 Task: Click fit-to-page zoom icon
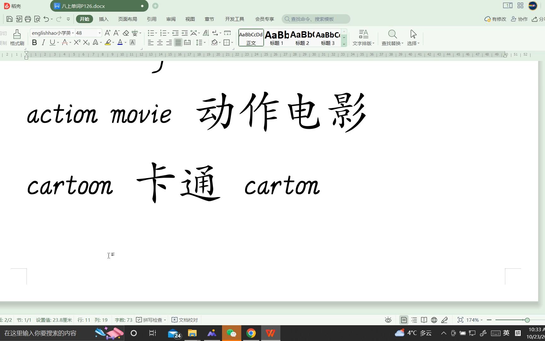pyautogui.click(x=460, y=320)
